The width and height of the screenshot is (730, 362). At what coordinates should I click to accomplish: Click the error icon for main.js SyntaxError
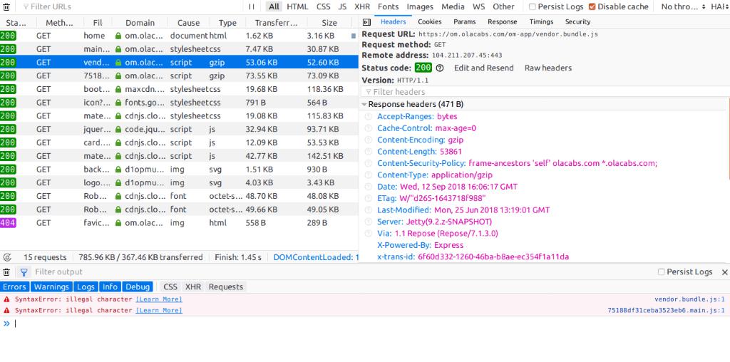pyautogui.click(x=6, y=311)
